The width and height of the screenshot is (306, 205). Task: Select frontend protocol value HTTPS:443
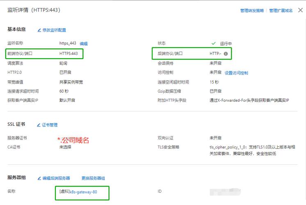click(69, 53)
